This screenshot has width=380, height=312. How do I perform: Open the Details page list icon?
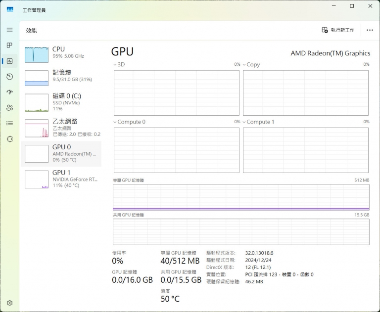click(x=9, y=123)
